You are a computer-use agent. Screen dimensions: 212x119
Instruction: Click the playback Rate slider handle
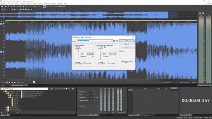point(34,82)
